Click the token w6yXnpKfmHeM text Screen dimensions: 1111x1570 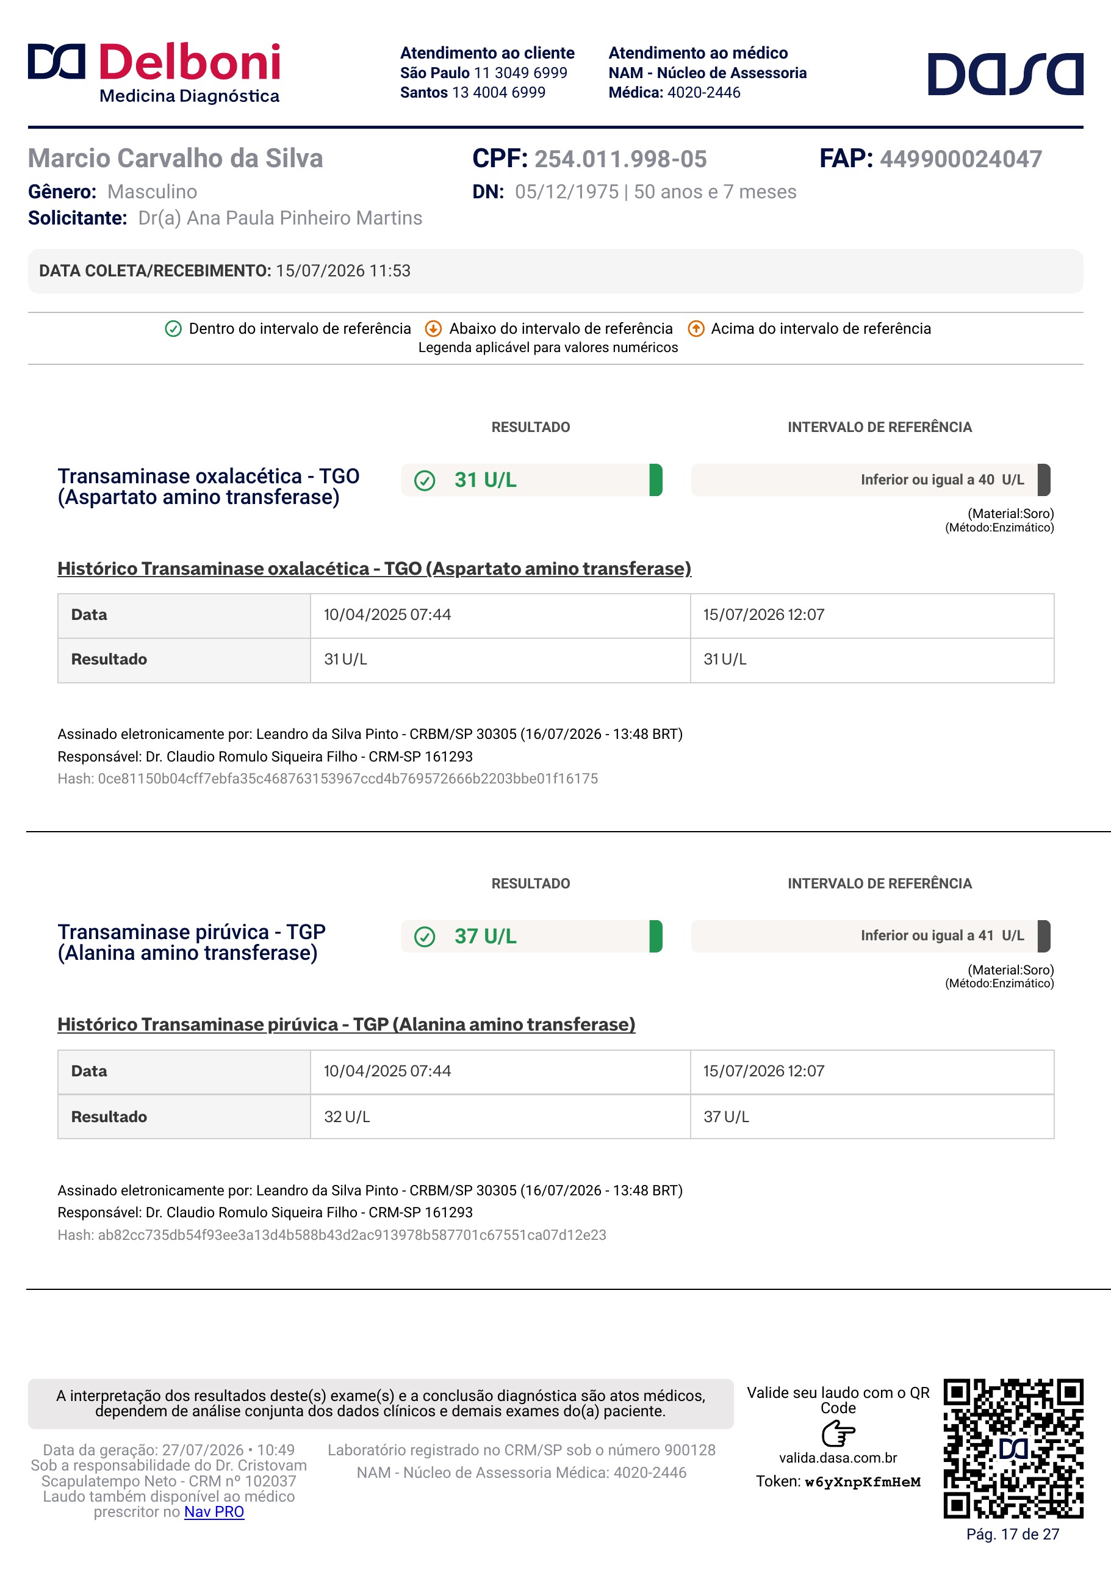[863, 1482]
